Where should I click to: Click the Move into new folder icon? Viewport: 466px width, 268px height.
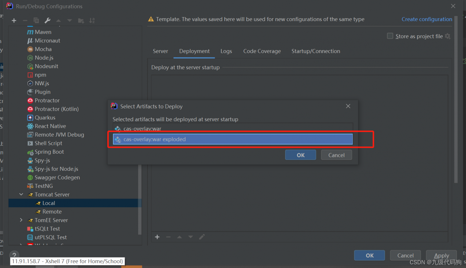pyautogui.click(x=81, y=21)
